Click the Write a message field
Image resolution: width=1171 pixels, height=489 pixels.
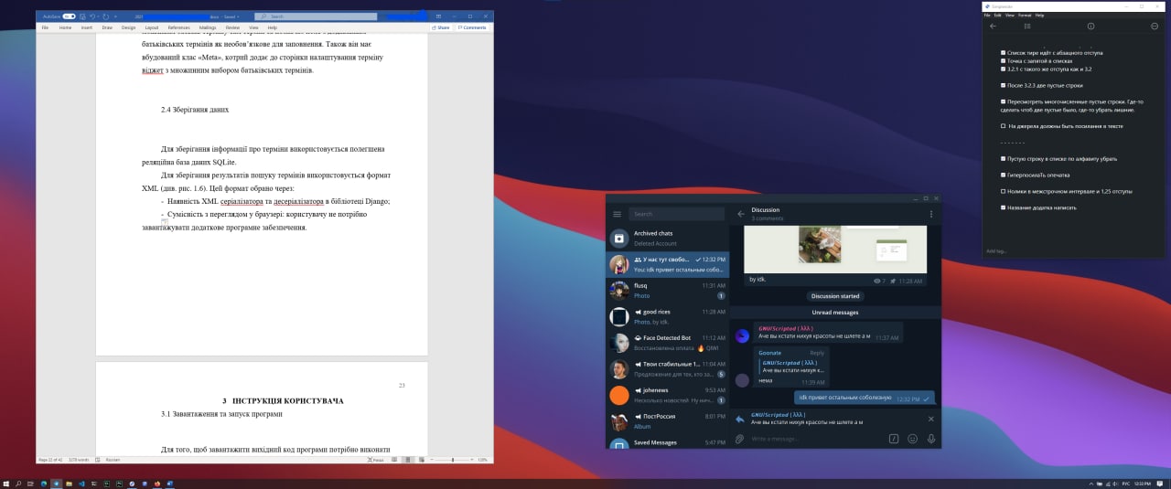(817, 439)
